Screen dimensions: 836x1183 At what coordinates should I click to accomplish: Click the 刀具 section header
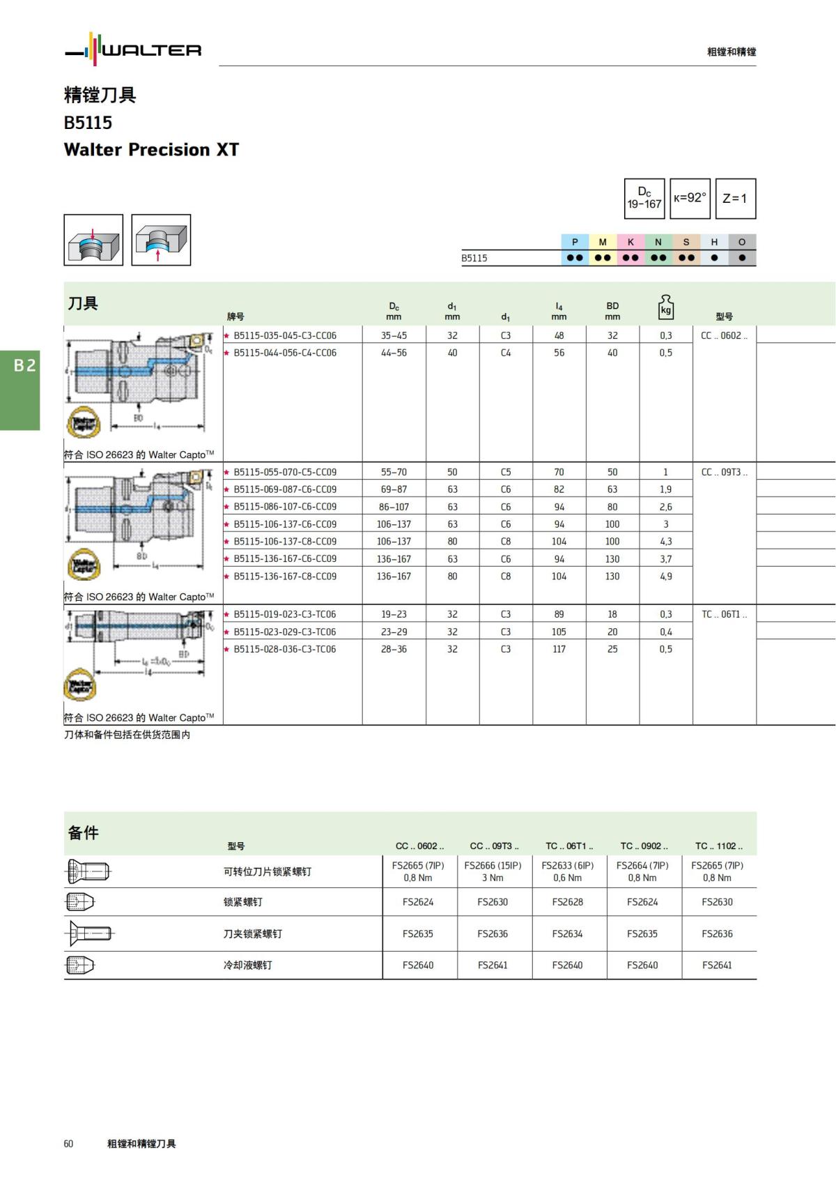[x=83, y=303]
